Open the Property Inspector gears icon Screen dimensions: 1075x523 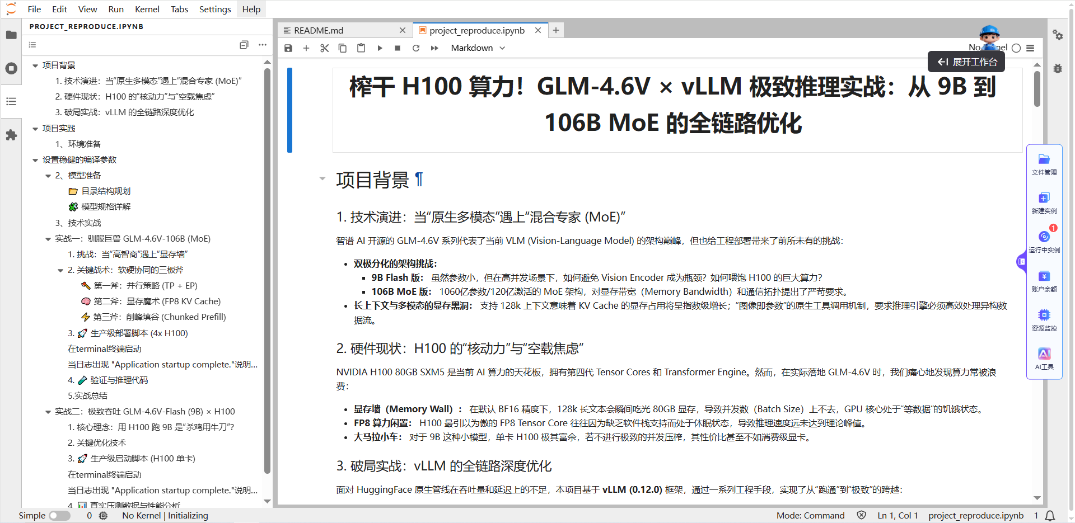pos(1058,35)
